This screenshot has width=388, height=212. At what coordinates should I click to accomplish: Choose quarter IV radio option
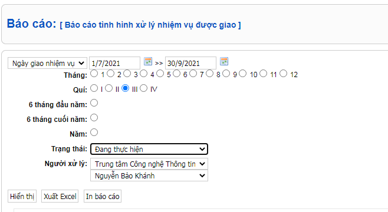[143, 88]
